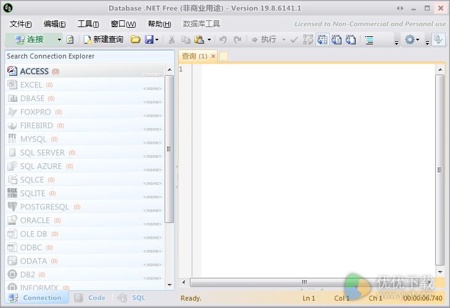Click the MYSQL icon
This screenshot has height=308, width=450.
(12, 139)
